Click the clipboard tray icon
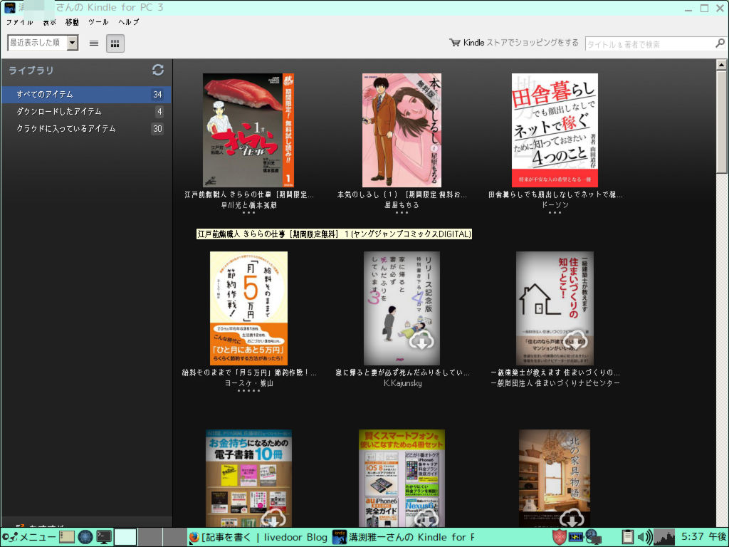Image resolution: width=729 pixels, height=547 pixels. click(627, 537)
